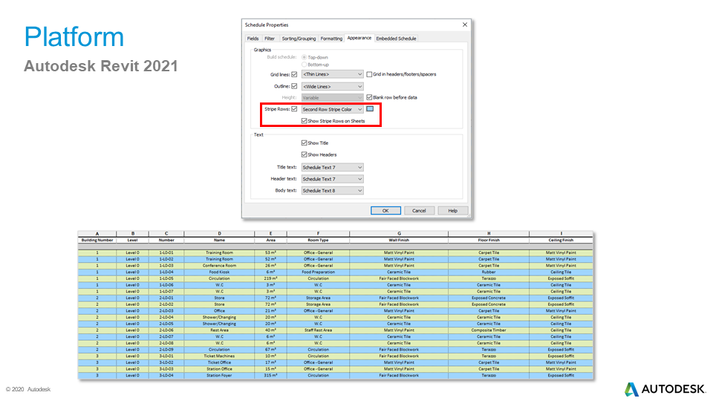Click the Cancel button
The height and width of the screenshot is (401, 713).
click(419, 210)
